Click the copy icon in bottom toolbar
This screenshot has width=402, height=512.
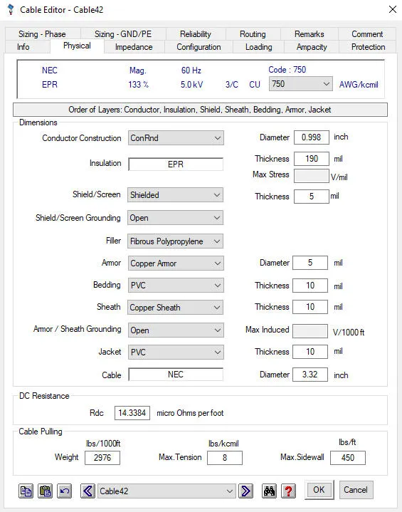click(x=26, y=491)
